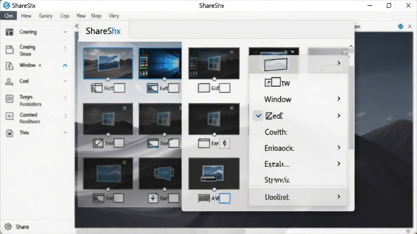This screenshot has height=234, width=417.
Task: Toggle the checkbox under second top thumbnail
Action: [173, 88]
